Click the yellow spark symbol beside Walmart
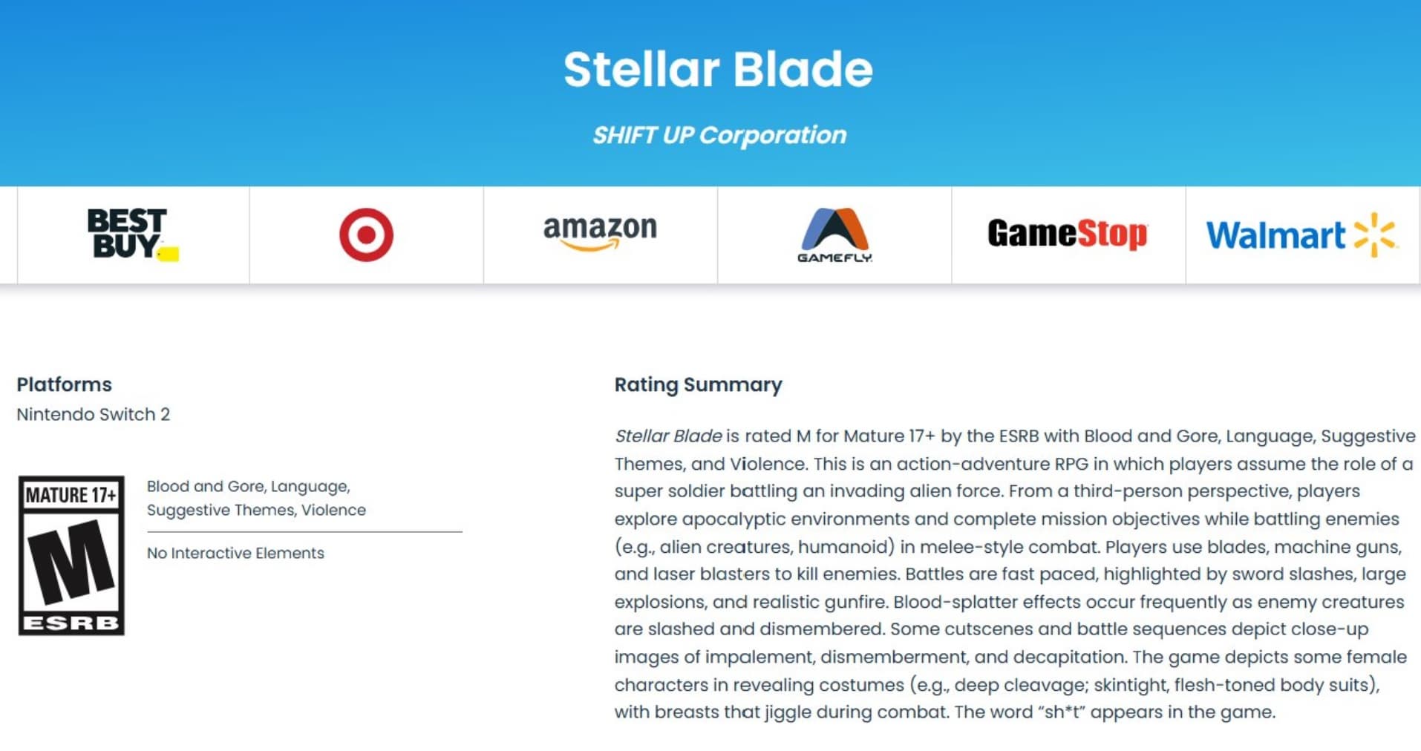This screenshot has height=751, width=1421. pos(1375,235)
